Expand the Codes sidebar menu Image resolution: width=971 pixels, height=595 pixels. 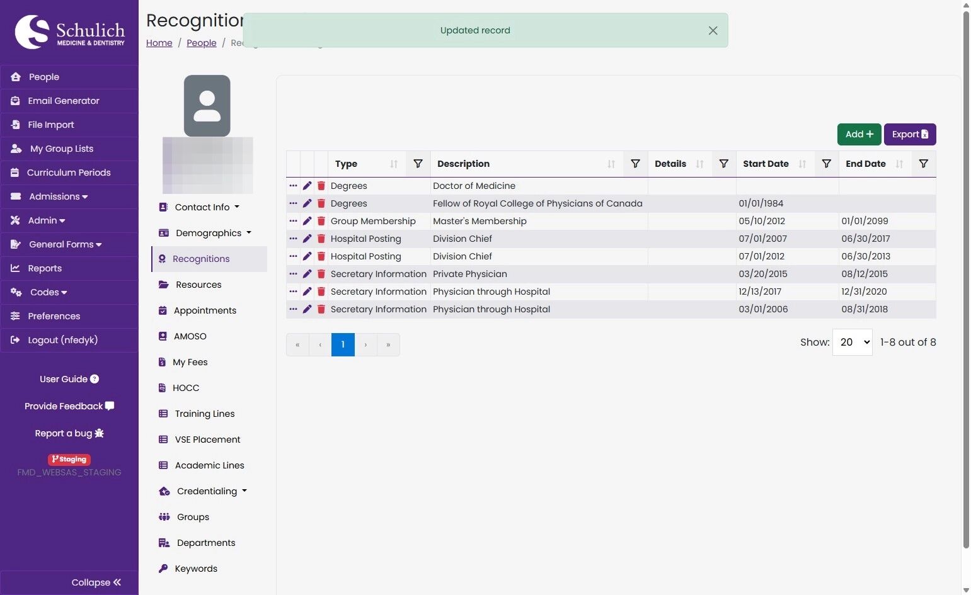[x=69, y=292]
